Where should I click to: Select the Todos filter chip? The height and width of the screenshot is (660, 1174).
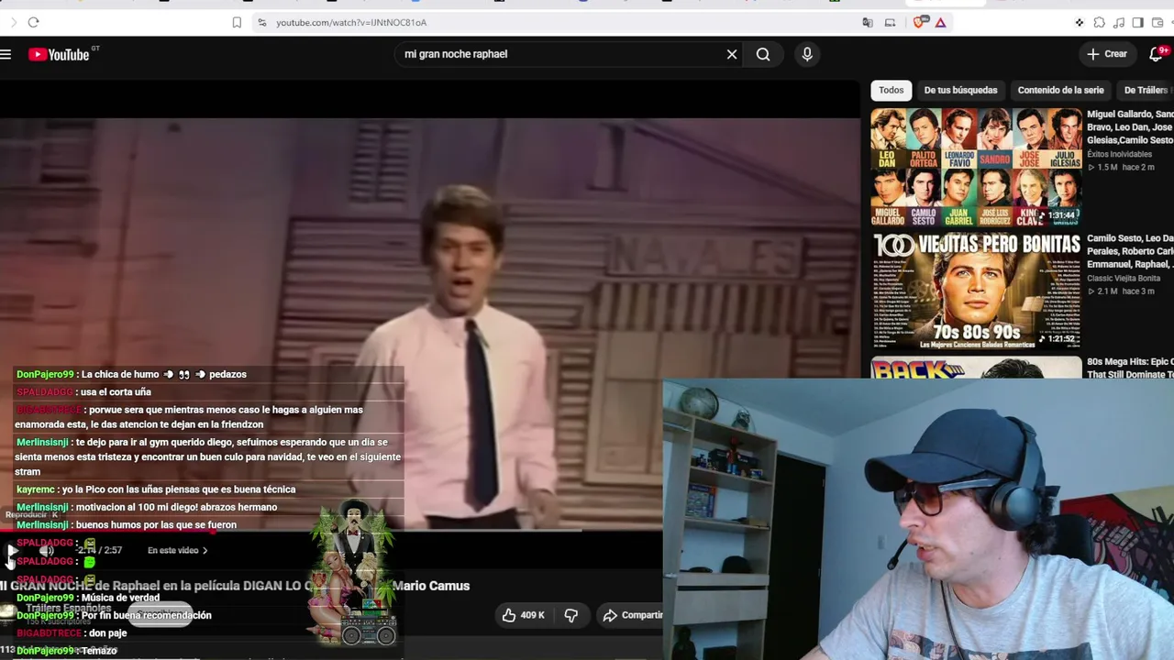[892, 90]
